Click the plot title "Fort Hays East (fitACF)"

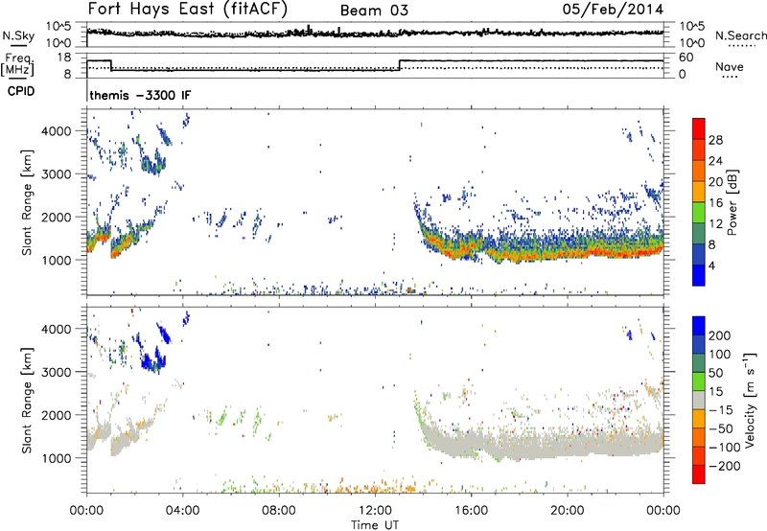[187, 9]
